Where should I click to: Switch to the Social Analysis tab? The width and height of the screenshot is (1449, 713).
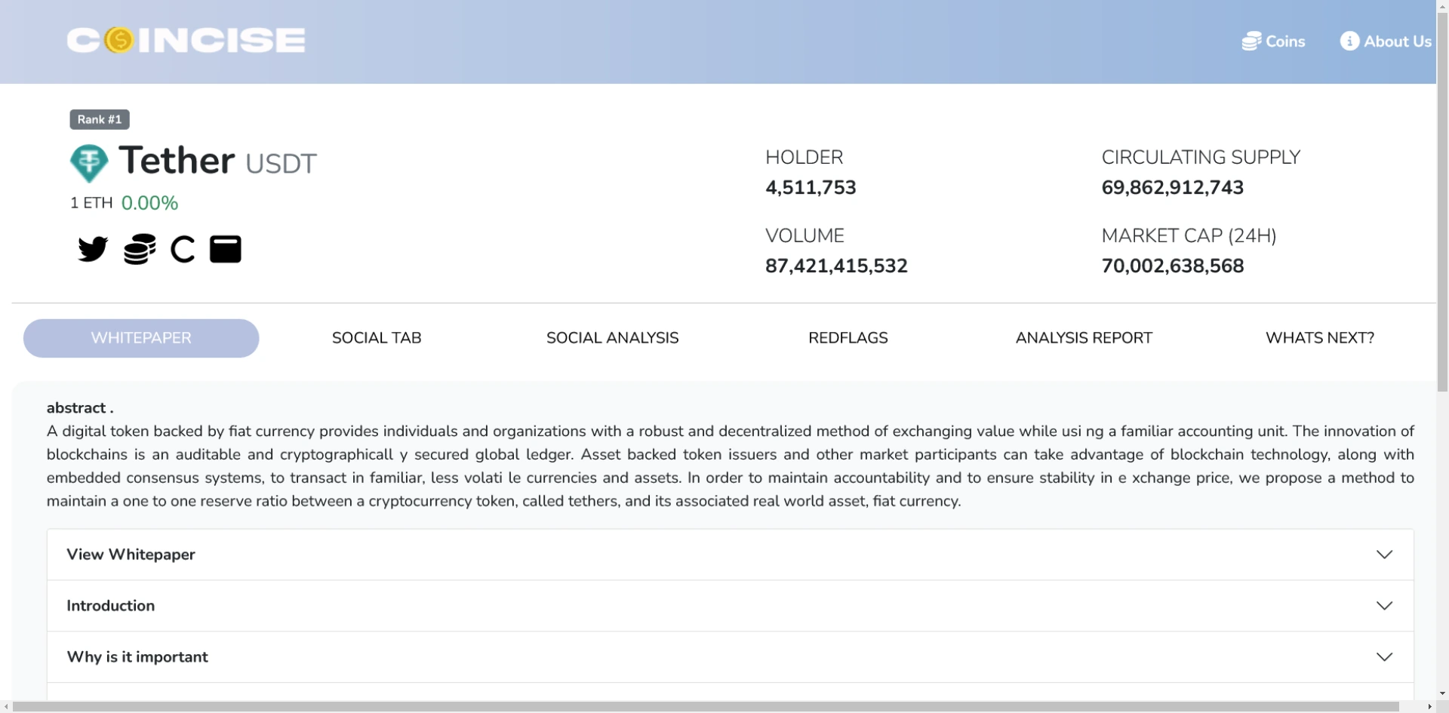click(x=613, y=338)
